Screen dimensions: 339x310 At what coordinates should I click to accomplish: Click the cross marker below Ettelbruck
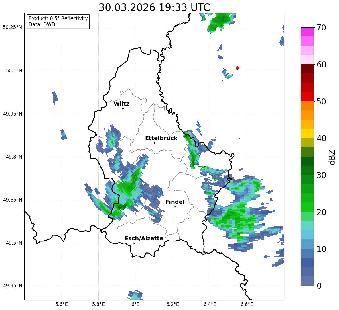pos(154,143)
